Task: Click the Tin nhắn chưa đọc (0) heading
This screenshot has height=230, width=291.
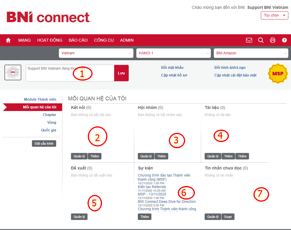Action: 226,168
